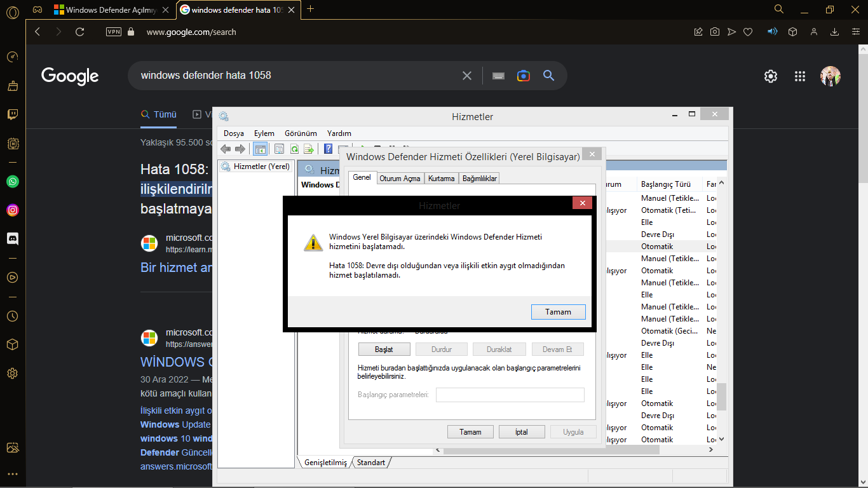
Task: Reload the Google search page
Action: pyautogui.click(x=79, y=32)
